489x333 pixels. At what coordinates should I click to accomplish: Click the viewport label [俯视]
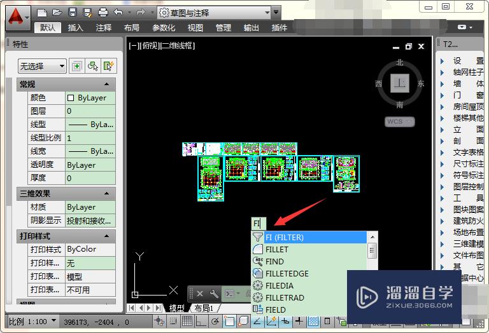tap(150, 46)
